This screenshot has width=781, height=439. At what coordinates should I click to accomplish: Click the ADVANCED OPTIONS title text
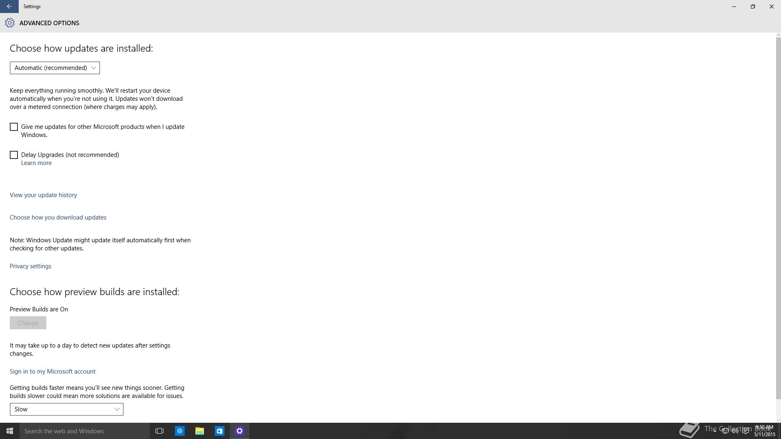(x=49, y=23)
